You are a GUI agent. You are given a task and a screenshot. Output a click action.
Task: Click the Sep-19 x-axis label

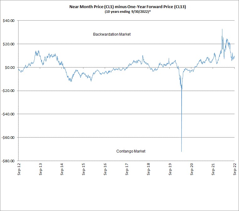[170, 169]
